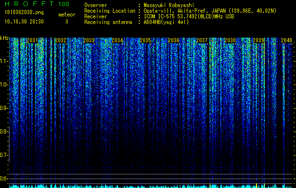This screenshot has height=188, width=296.
Task: Click the 0.7 kHz axis label
Action: [4, 155]
